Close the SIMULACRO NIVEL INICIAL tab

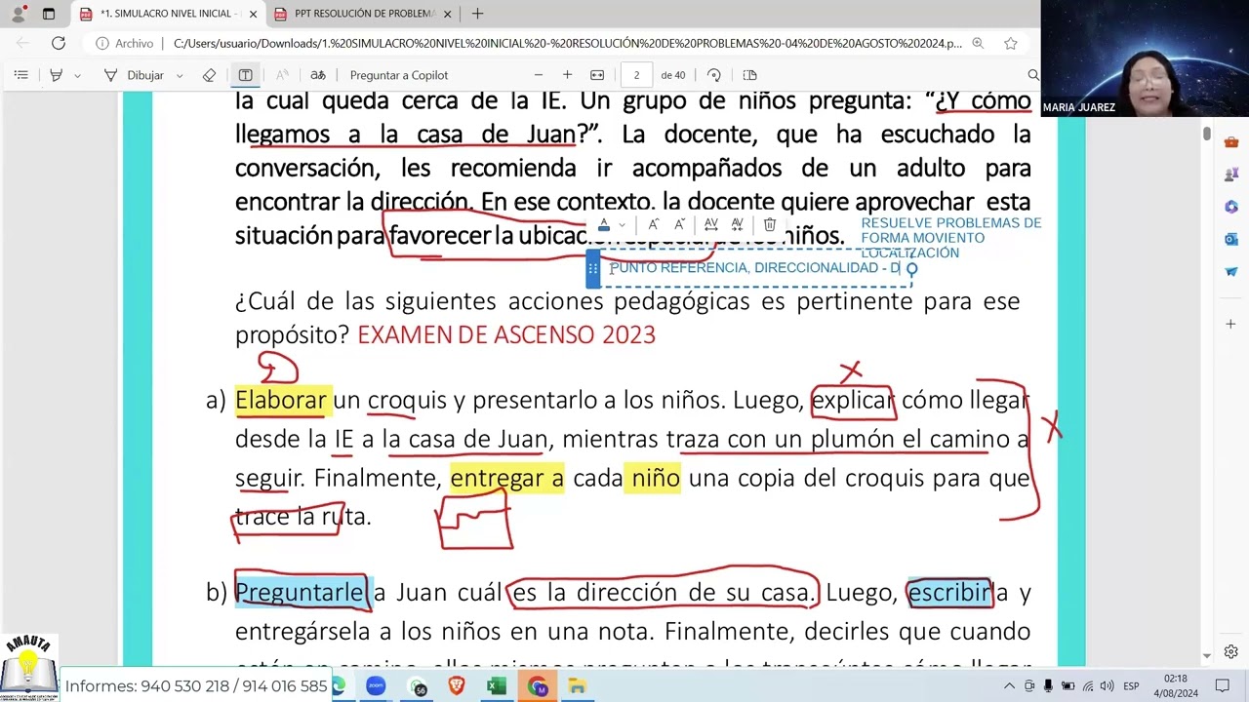pyautogui.click(x=253, y=14)
